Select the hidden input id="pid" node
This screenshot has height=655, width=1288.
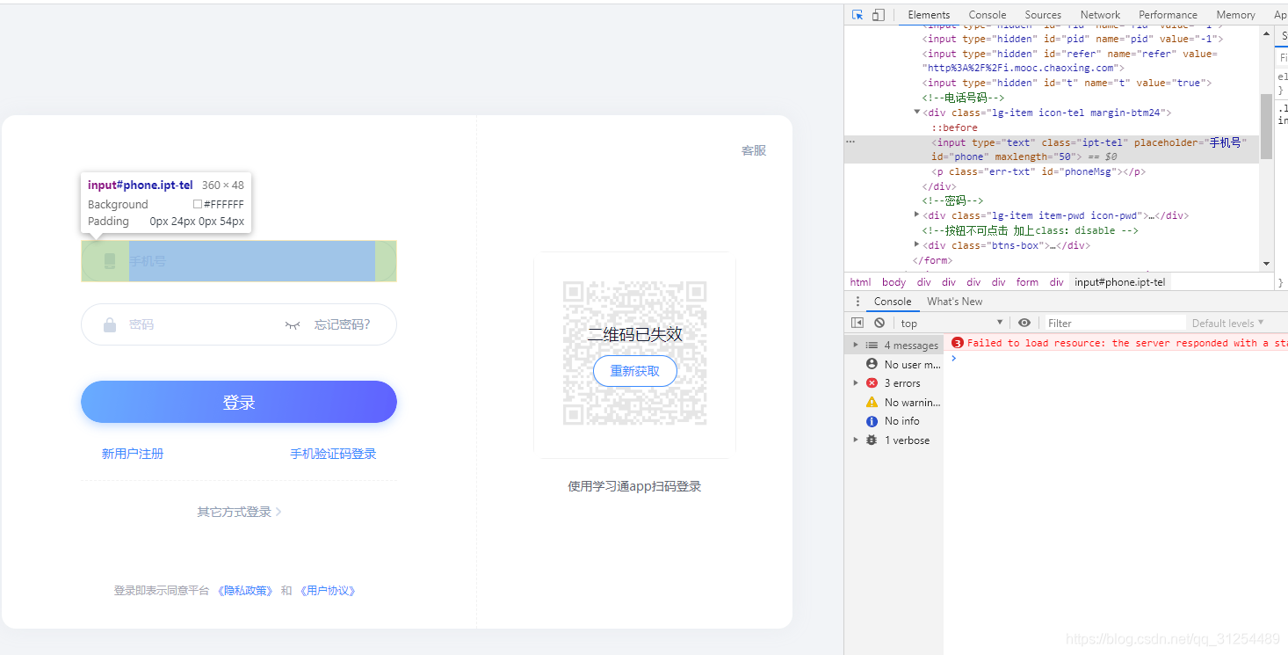tap(1072, 39)
